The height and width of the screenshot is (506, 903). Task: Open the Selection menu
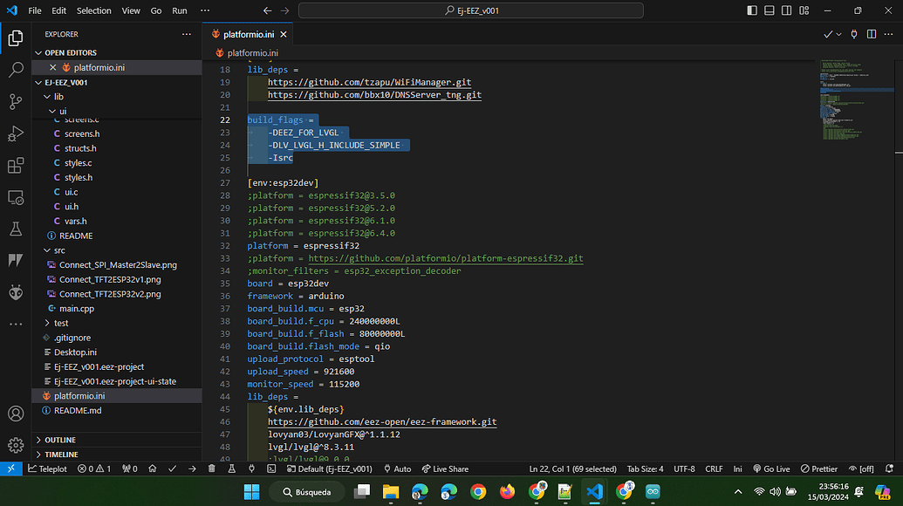[x=93, y=10]
